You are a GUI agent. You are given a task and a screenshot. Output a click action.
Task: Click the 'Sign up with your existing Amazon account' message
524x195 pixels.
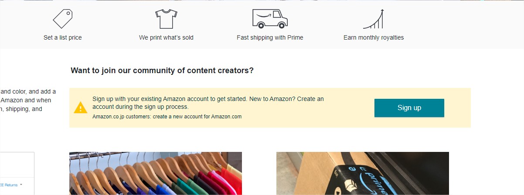pos(208,103)
